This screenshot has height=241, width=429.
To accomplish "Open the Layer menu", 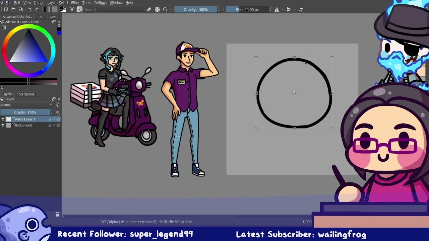I will (52, 3).
